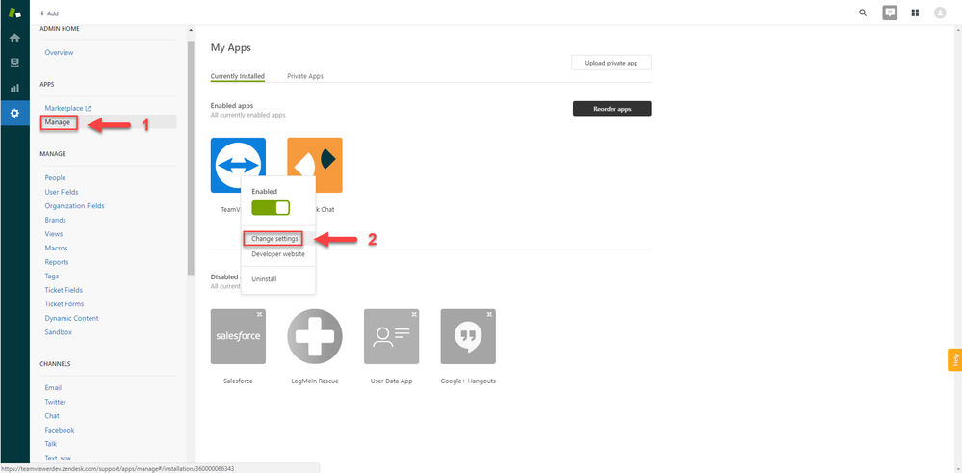
Task: Open the Sandbox link
Action: point(59,332)
